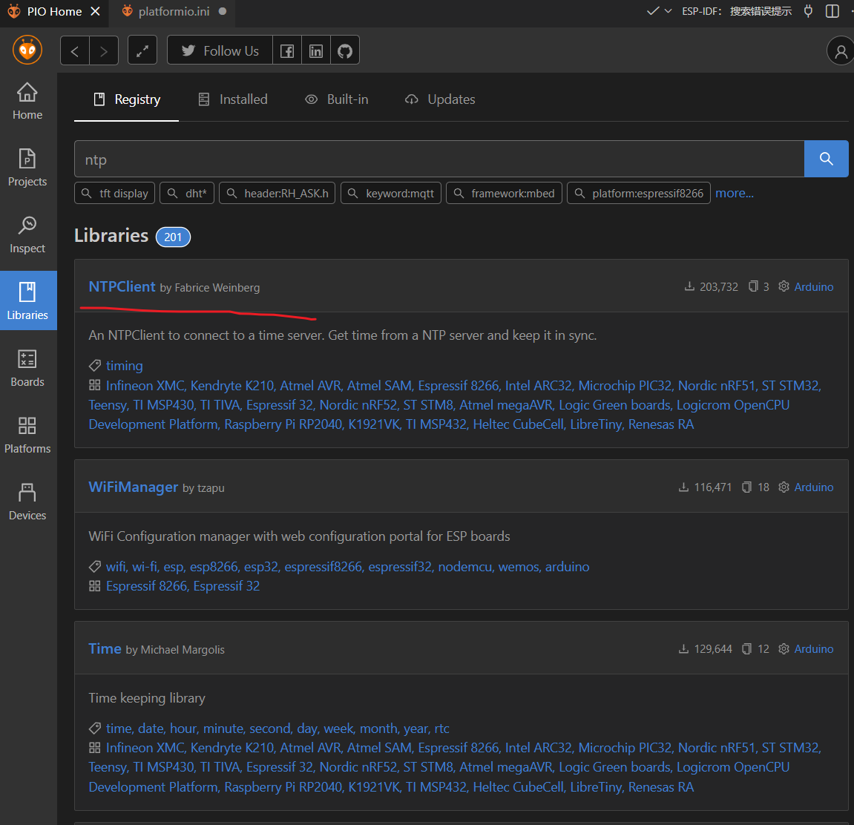The height and width of the screenshot is (825, 854).
Task: Click the checkmark build icon in the title bar
Action: pyautogui.click(x=652, y=11)
